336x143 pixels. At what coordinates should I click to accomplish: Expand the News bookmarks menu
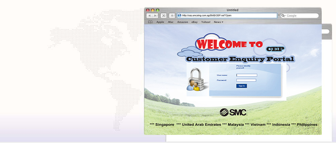pos(218,22)
